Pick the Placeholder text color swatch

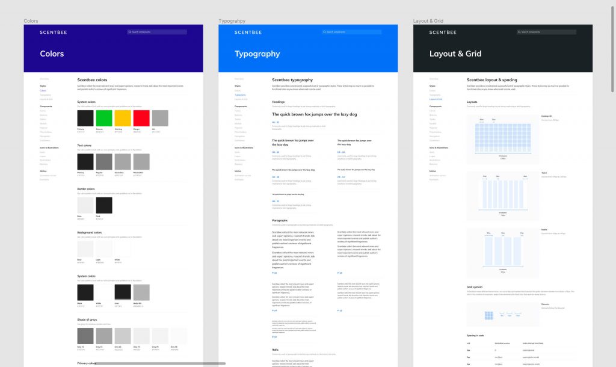pos(141,162)
